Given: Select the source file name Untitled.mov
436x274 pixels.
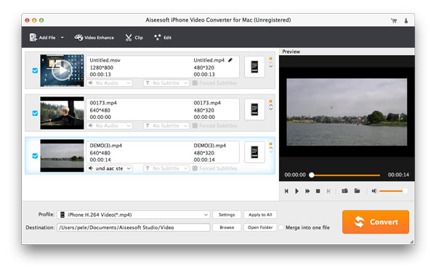Looking at the screenshot, I should coord(105,60).
